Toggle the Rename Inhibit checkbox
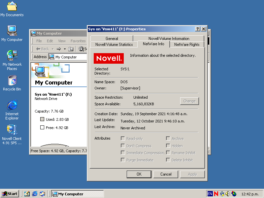The image size is (264, 198). click(168, 153)
